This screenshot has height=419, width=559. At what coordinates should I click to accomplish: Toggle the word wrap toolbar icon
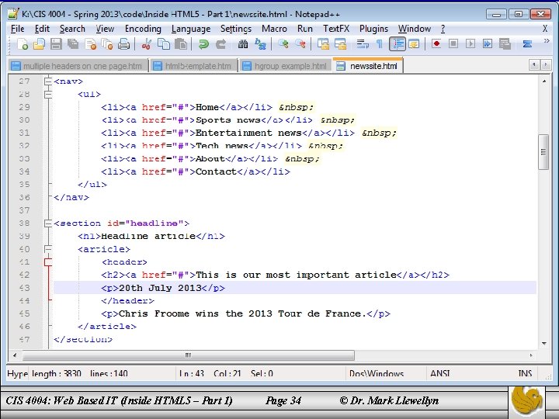363,44
